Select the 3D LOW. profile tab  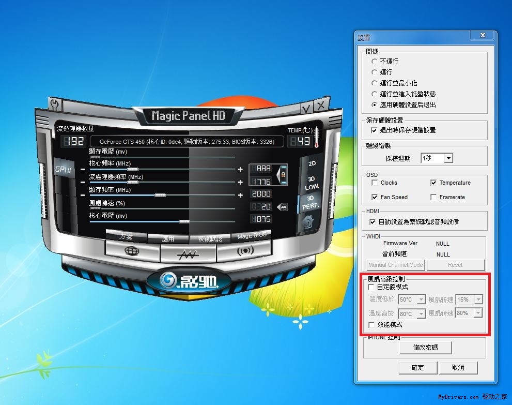point(312,183)
